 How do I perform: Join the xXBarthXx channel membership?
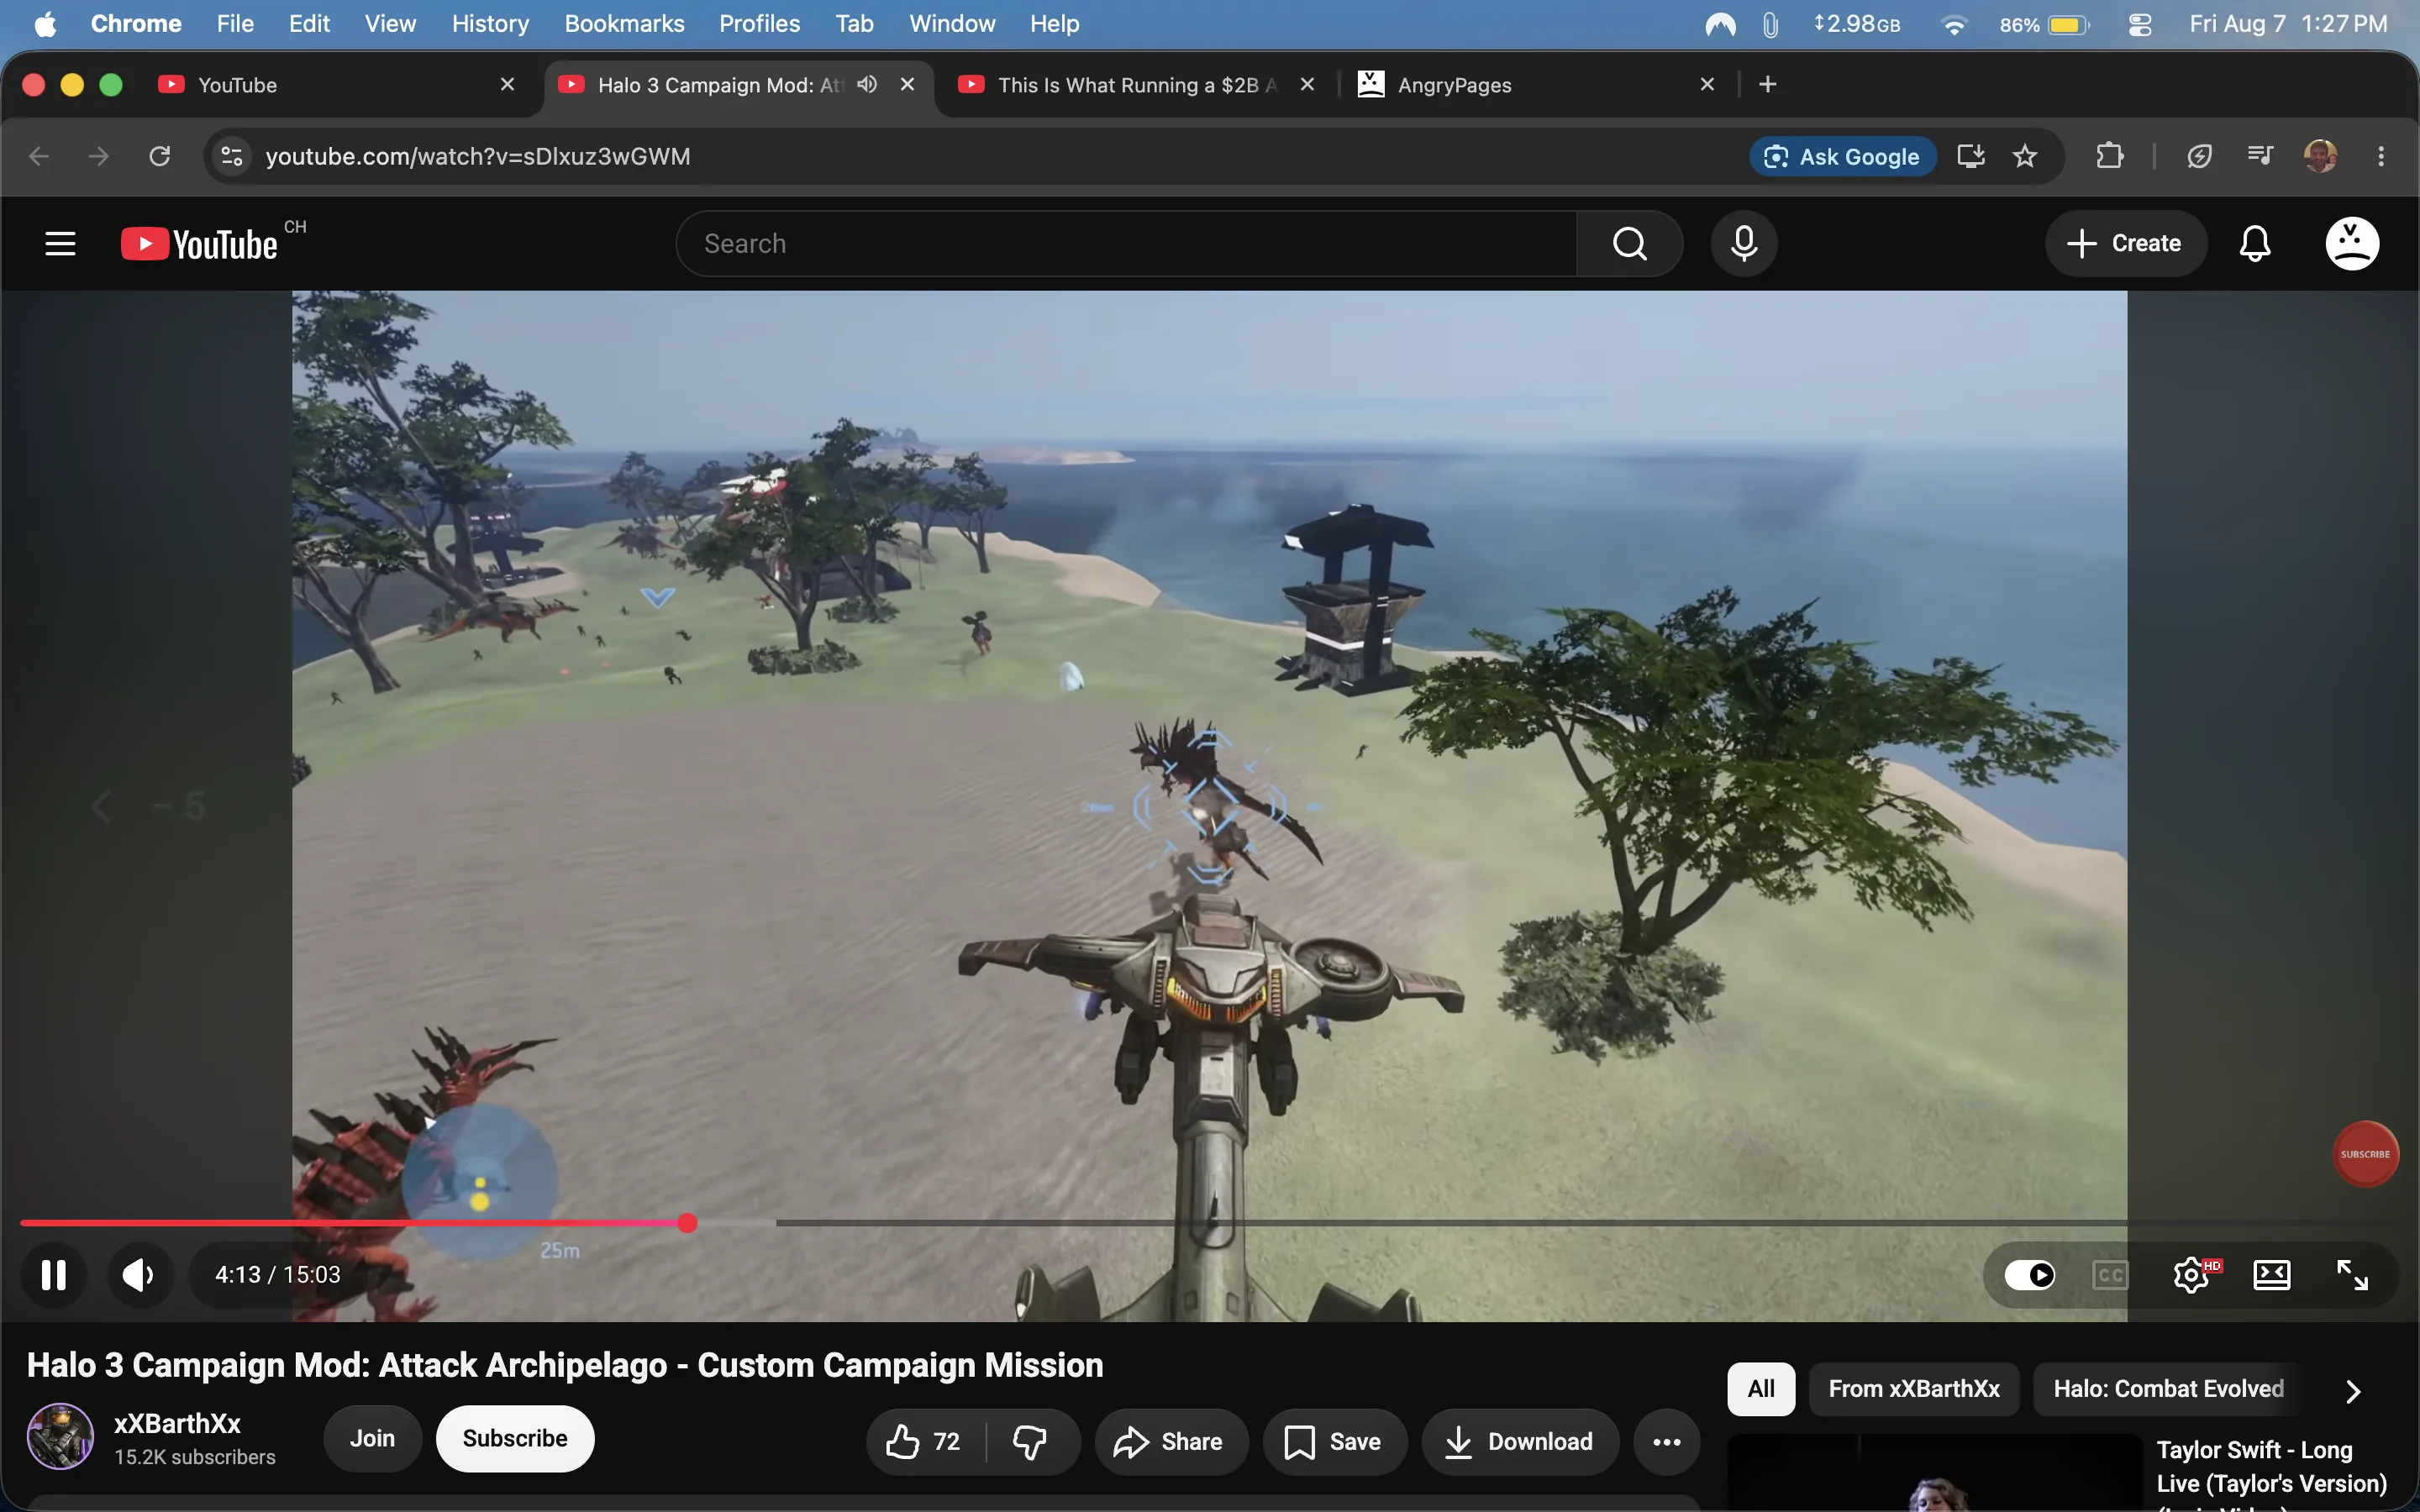click(372, 1438)
